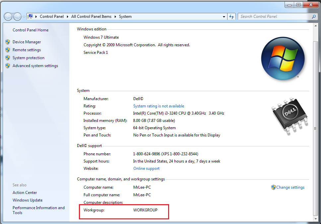Viewport: 321px width, 224px height.
Task: Click the shield icon beside Remote settings
Action: (x=8, y=50)
